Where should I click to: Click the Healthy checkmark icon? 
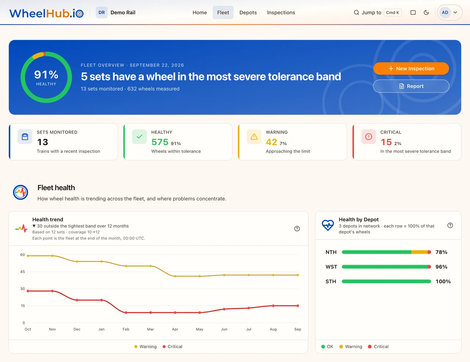pos(140,137)
